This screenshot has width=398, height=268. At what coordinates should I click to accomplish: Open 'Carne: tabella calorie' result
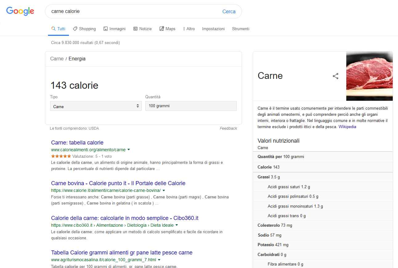click(77, 143)
